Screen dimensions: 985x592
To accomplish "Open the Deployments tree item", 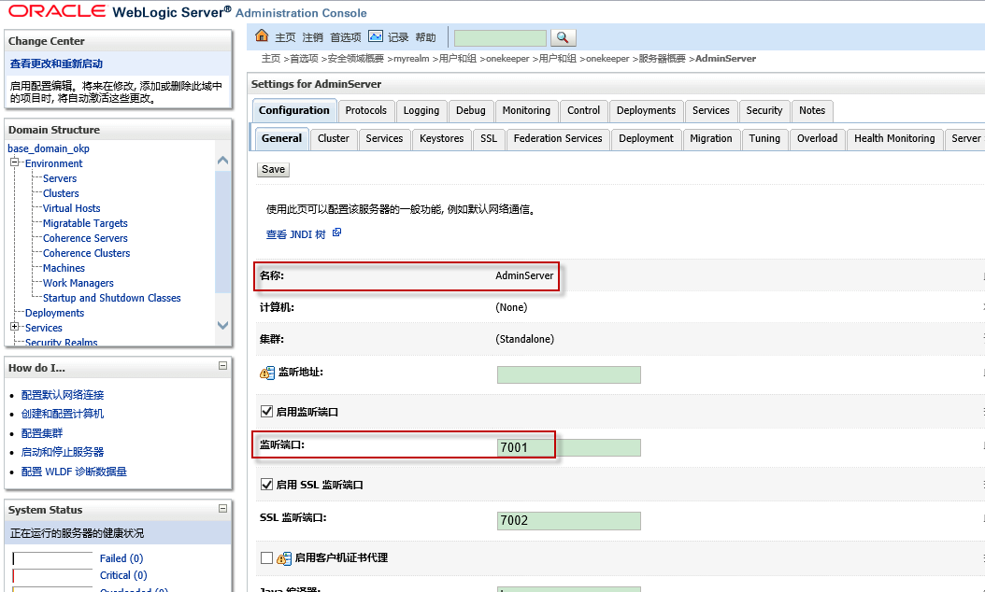I will [54, 313].
